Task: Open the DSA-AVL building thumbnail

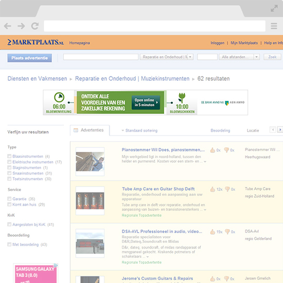Action: 90,243
